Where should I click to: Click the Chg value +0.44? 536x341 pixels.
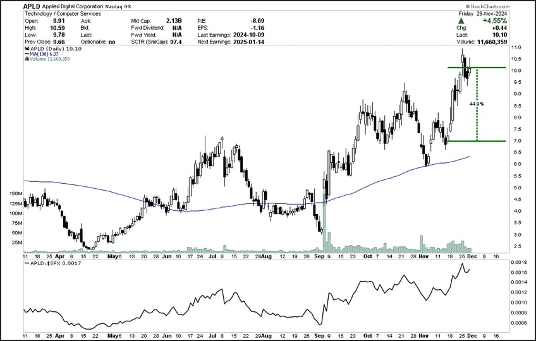click(x=499, y=28)
